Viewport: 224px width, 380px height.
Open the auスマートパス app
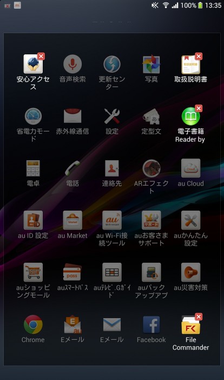pyautogui.click(x=73, y=272)
